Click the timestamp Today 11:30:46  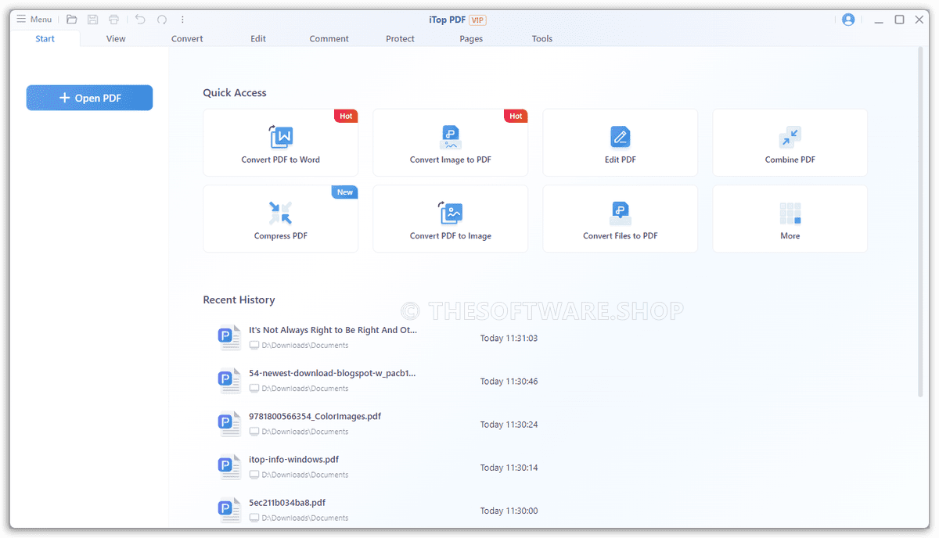click(509, 382)
